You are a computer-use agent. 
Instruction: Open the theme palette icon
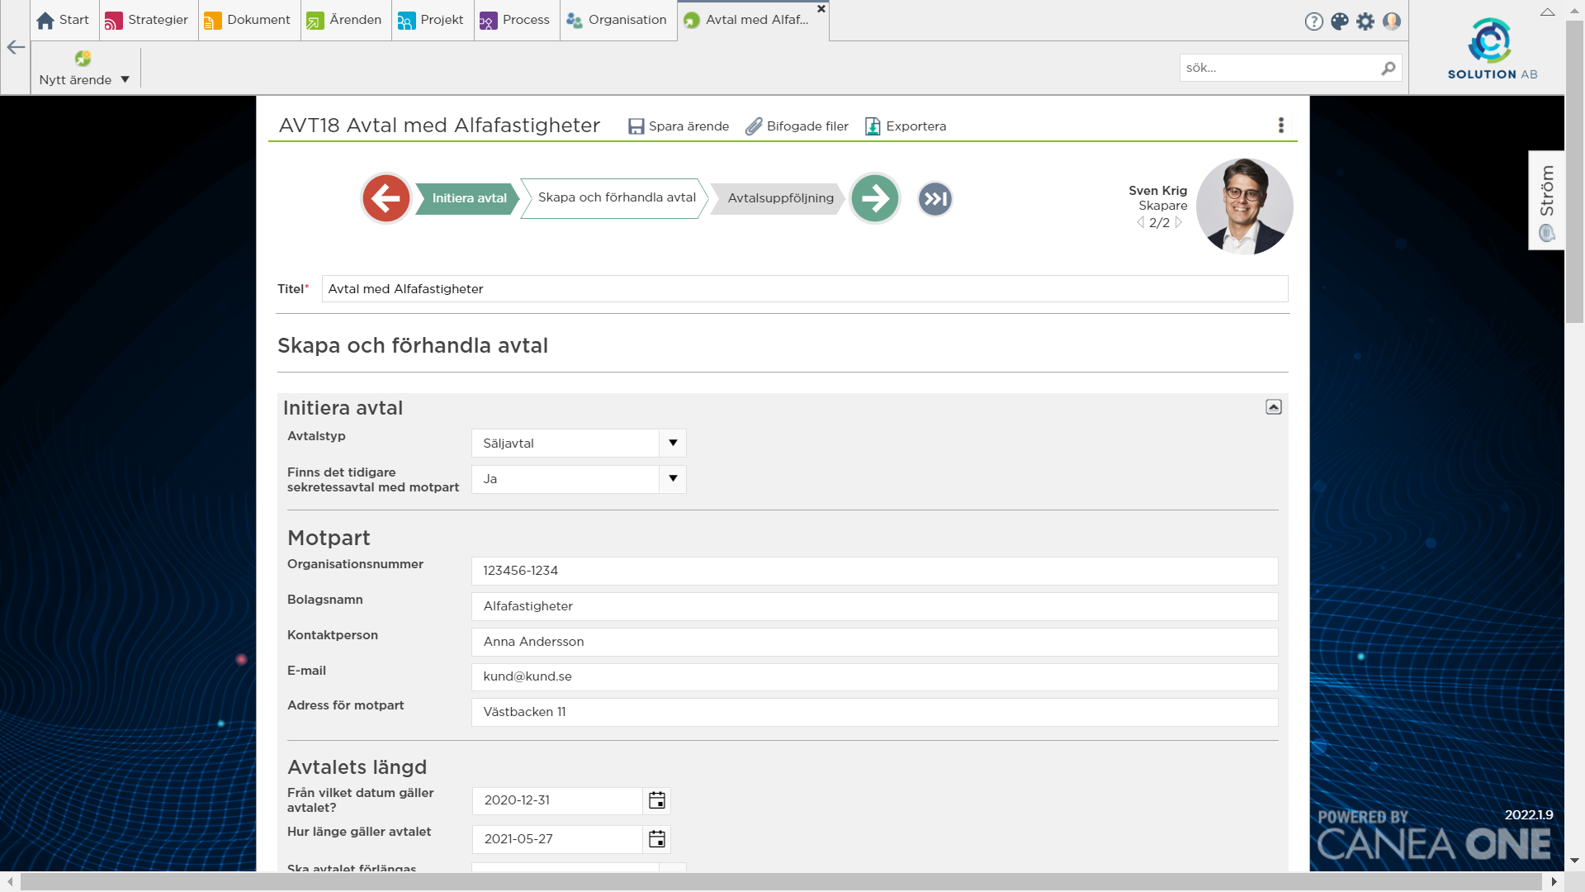(x=1340, y=21)
